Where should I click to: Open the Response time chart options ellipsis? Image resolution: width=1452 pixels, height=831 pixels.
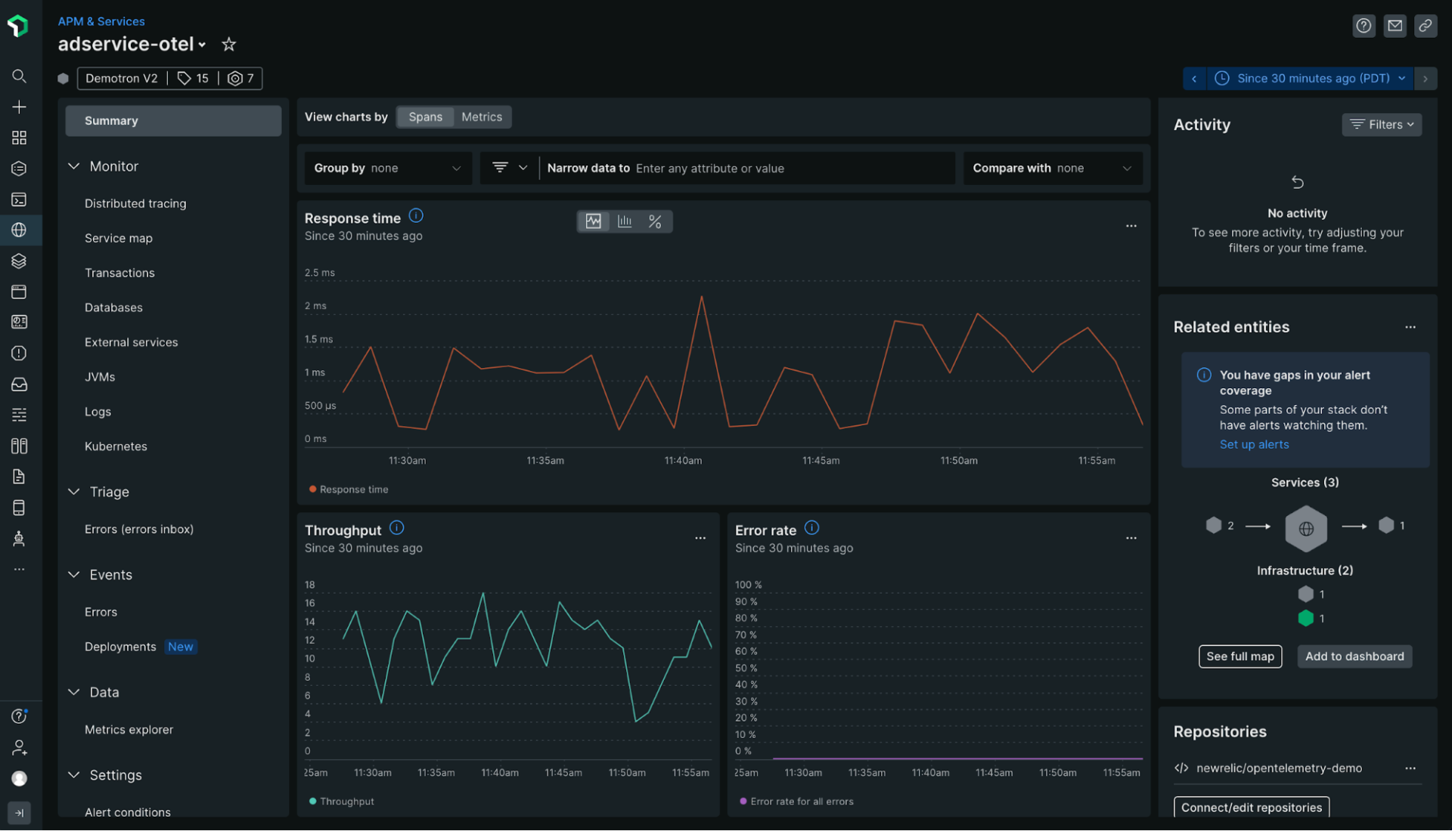[1131, 225]
